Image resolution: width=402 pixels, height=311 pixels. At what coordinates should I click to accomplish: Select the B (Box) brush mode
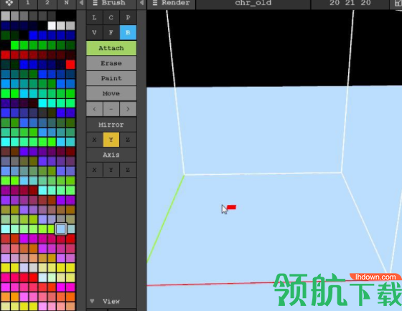coord(128,32)
